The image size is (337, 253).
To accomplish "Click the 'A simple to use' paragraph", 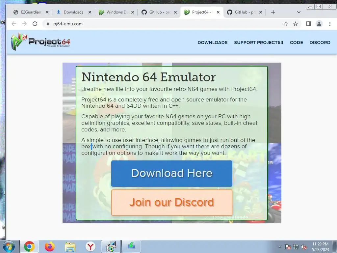I will coord(168,146).
